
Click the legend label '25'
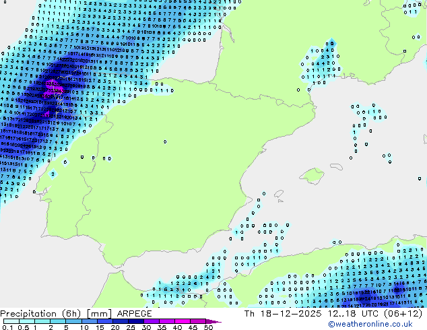coord(131,327)
